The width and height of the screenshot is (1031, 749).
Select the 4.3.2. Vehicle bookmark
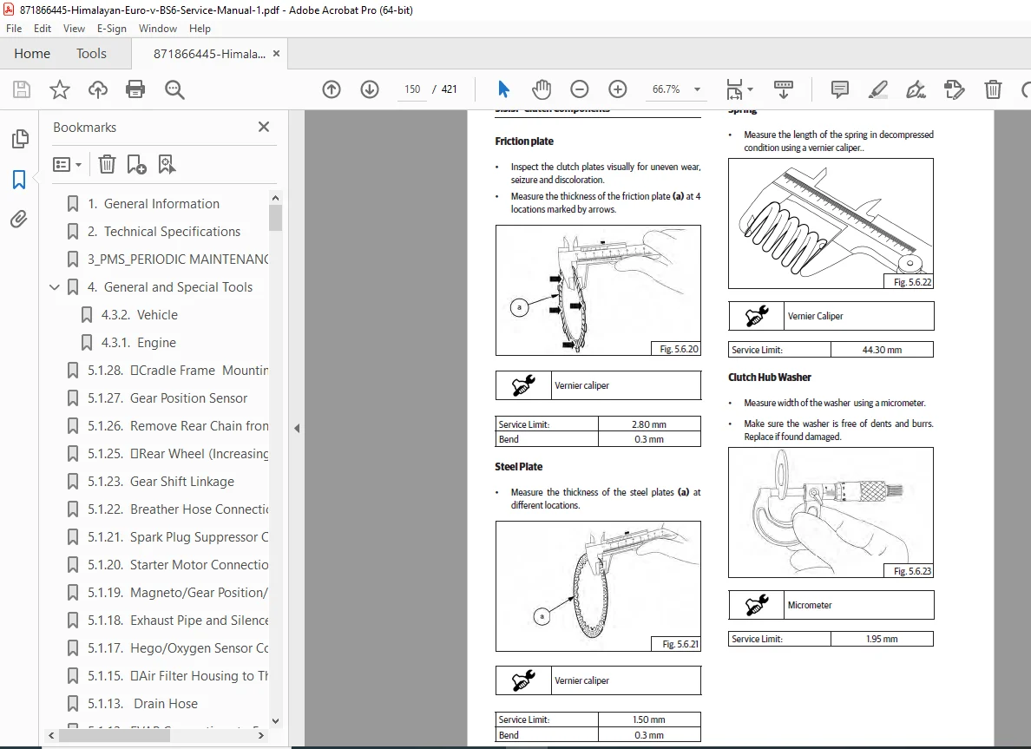click(140, 315)
